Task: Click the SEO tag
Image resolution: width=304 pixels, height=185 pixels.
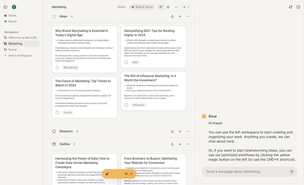Action: pyautogui.click(x=135, y=62)
